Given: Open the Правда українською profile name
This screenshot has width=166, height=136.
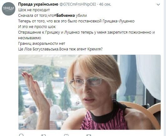Looking at the screenshot, I should coord(38,4).
